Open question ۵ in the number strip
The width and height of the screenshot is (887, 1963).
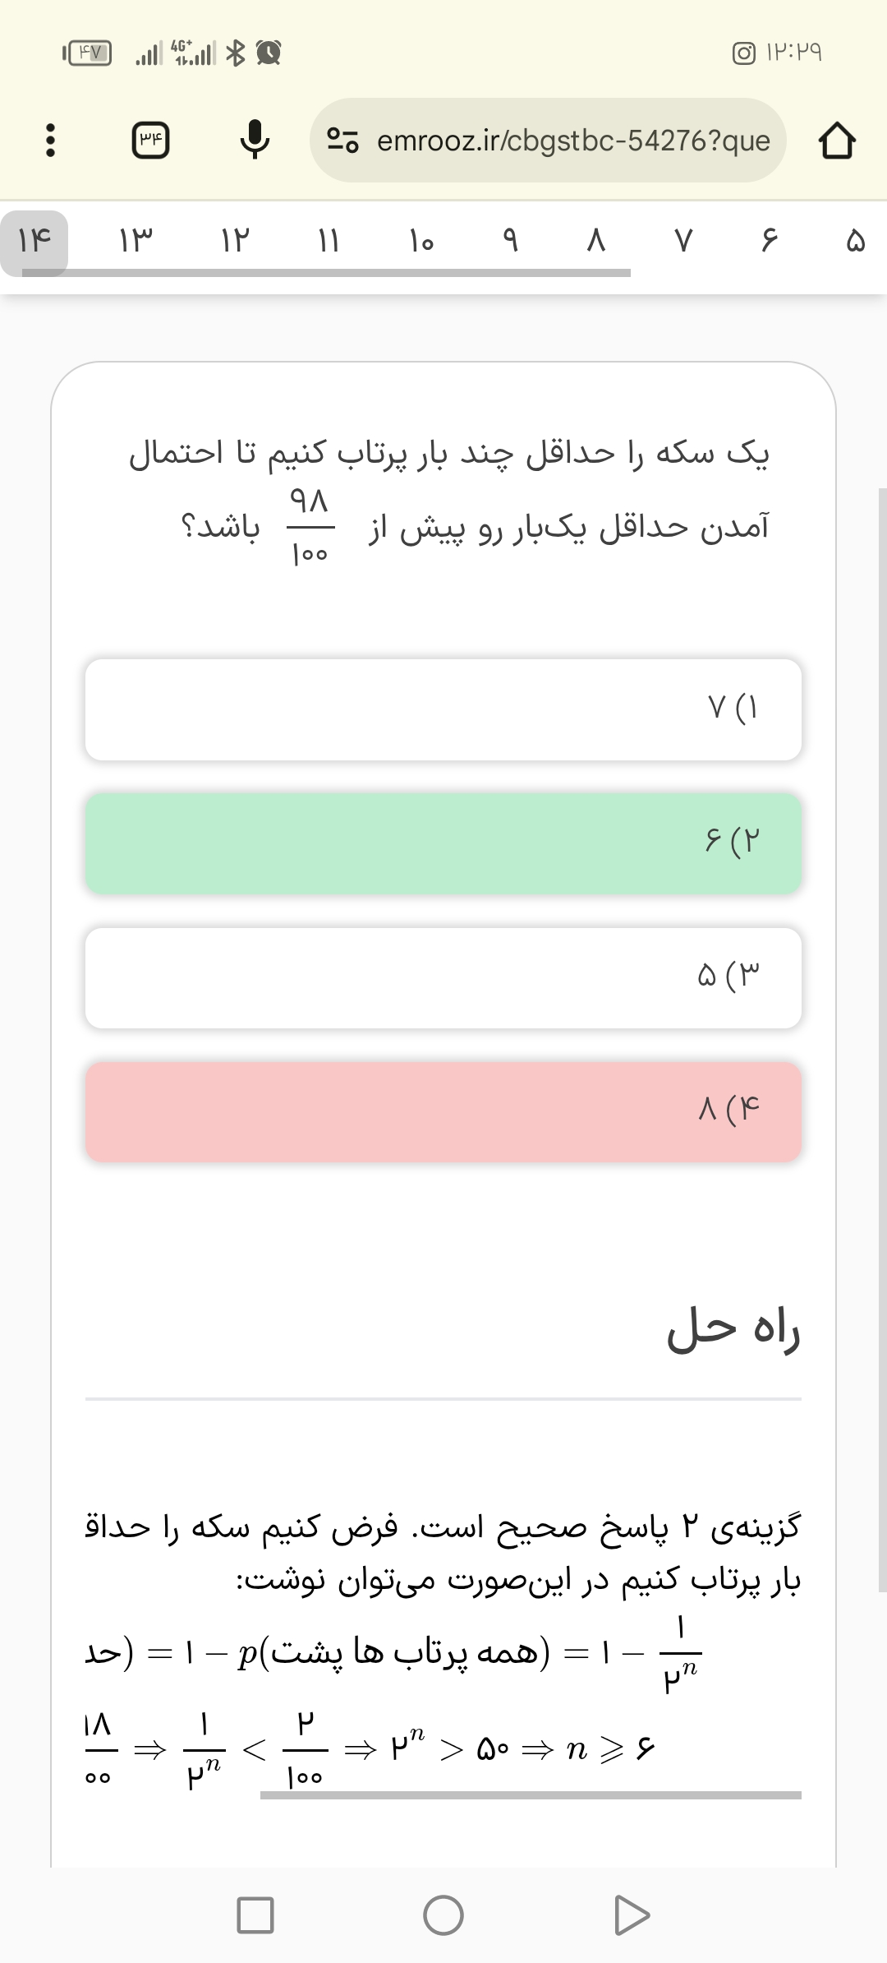pyautogui.click(x=855, y=241)
